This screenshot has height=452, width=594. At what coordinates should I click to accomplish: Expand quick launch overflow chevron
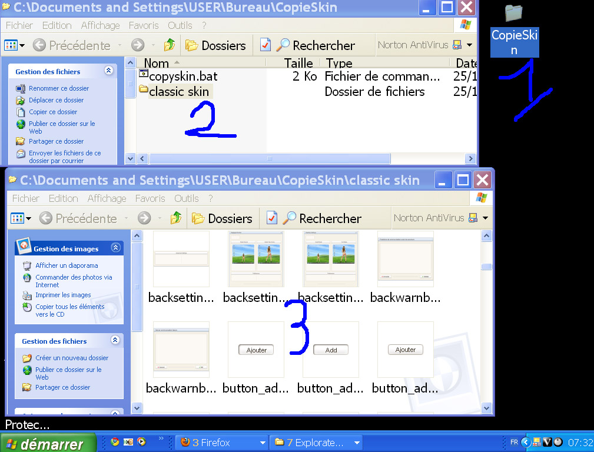pos(161,438)
